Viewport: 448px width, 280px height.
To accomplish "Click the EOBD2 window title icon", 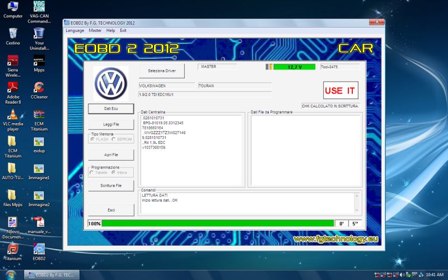I will 67,23.
